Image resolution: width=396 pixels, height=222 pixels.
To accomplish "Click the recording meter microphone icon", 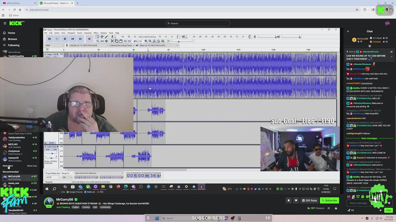I will [112, 37].
